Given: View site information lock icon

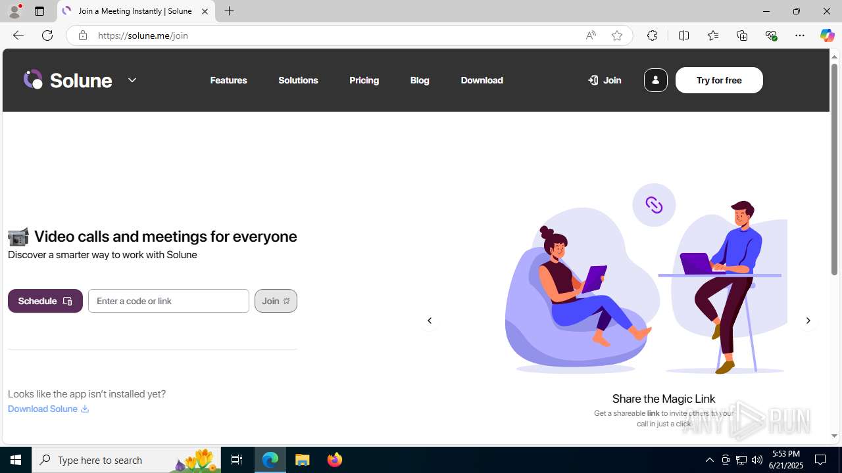Looking at the screenshot, I should click(82, 35).
